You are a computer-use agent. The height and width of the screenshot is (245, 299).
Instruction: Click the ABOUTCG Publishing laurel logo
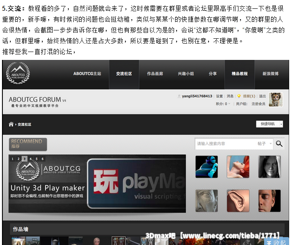coord(18,73)
